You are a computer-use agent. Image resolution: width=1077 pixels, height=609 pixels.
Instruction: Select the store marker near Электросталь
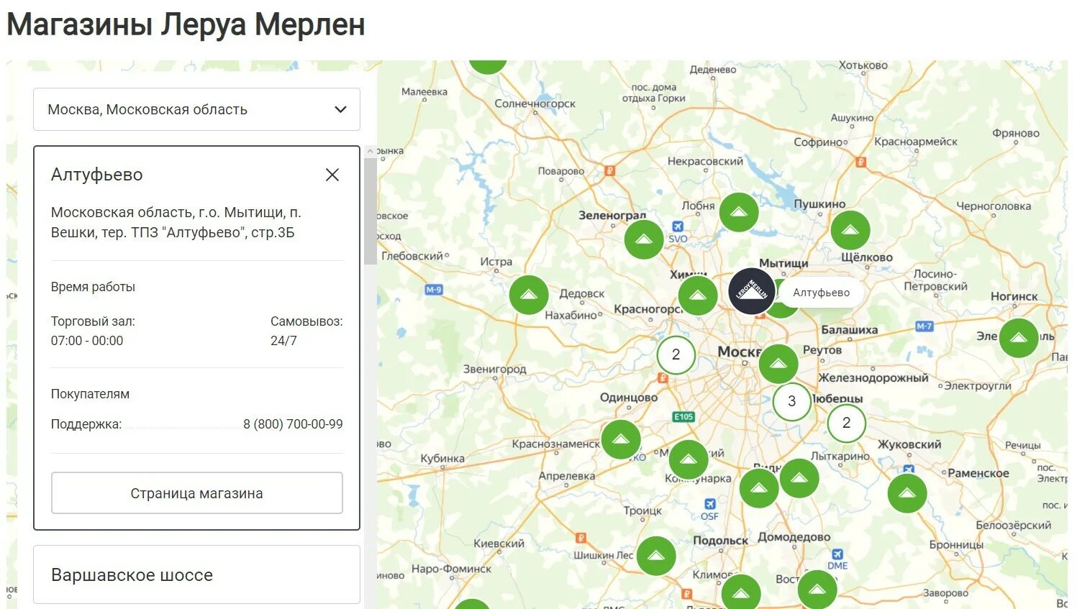point(1019,338)
